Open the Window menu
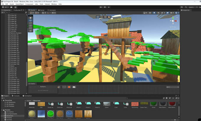Screen dimensions: 201x121 (x=54, y=4)
